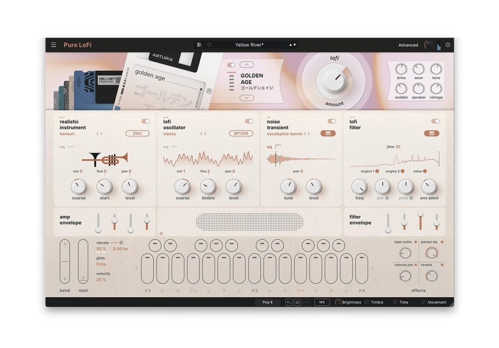Click the undo arrow in bottom bar
The width and height of the screenshot is (499, 348).
tap(289, 302)
